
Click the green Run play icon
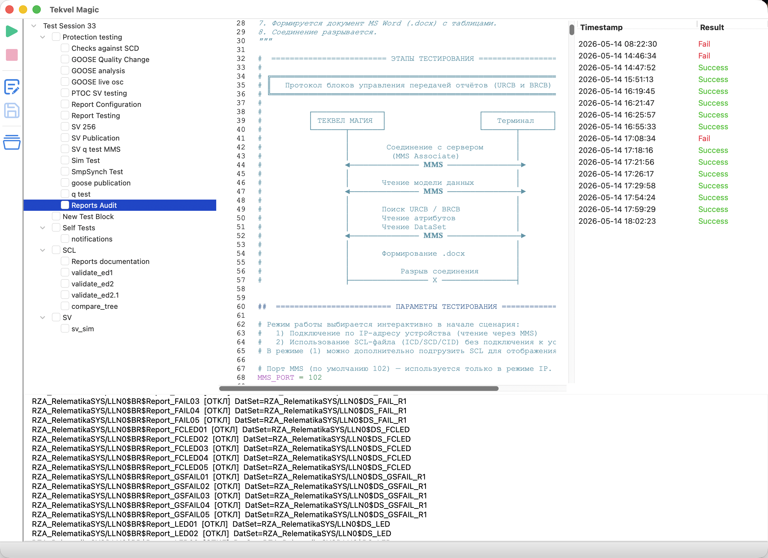[x=12, y=31]
